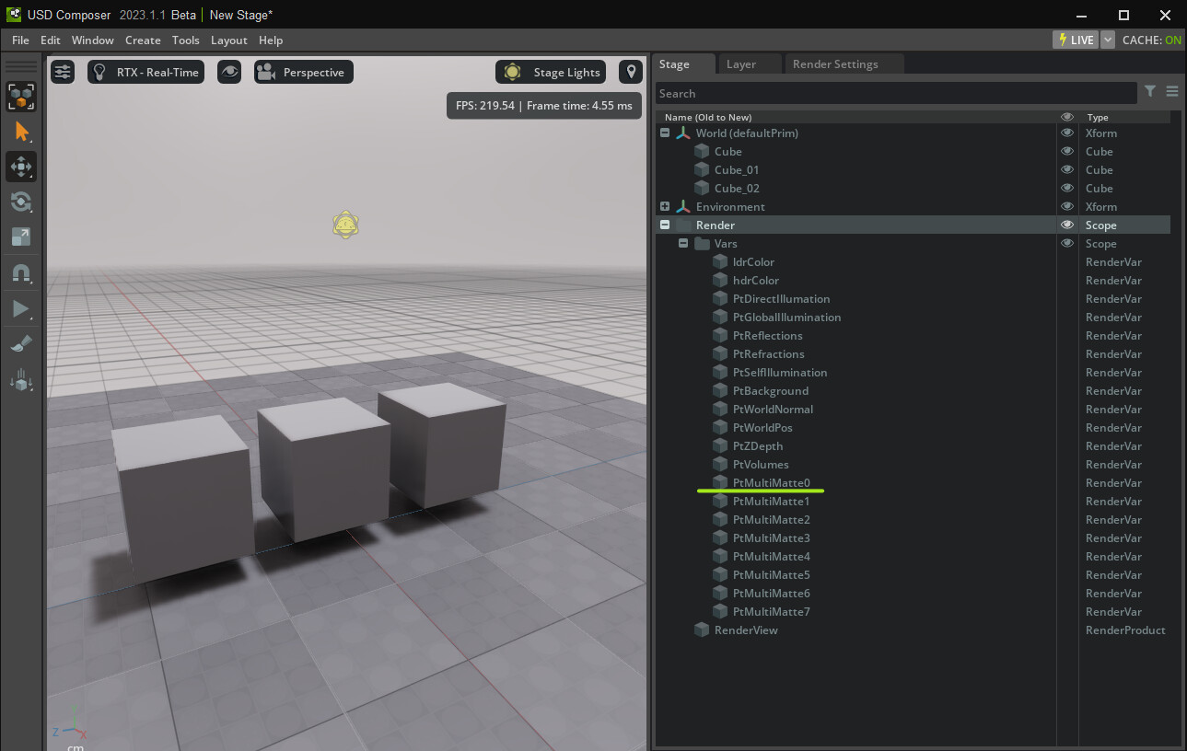Toggle visibility of World prim

tap(1067, 133)
